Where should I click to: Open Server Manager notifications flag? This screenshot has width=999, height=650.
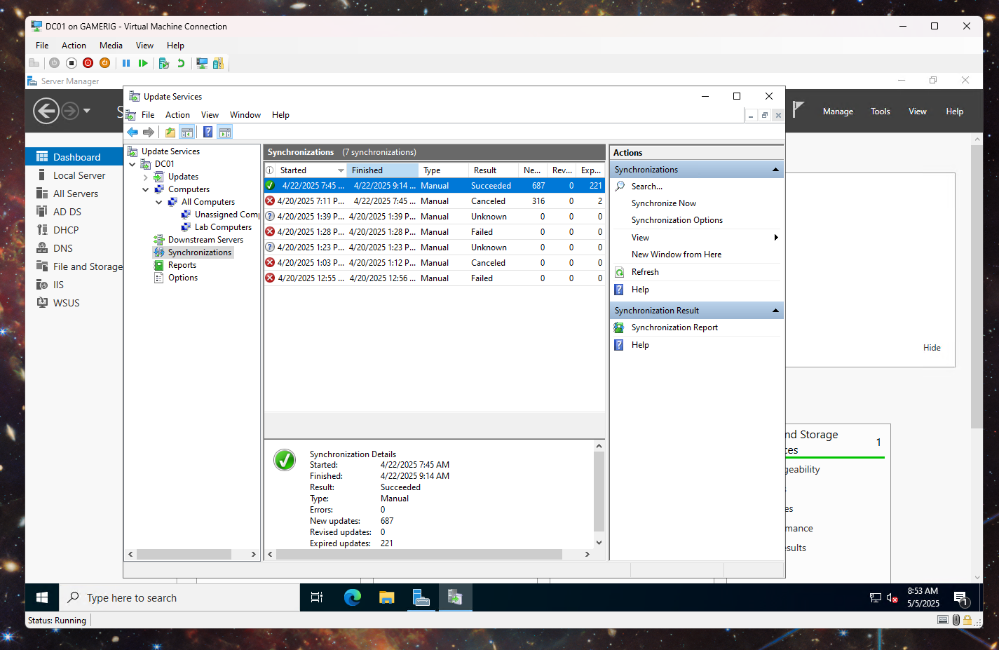[x=798, y=109]
